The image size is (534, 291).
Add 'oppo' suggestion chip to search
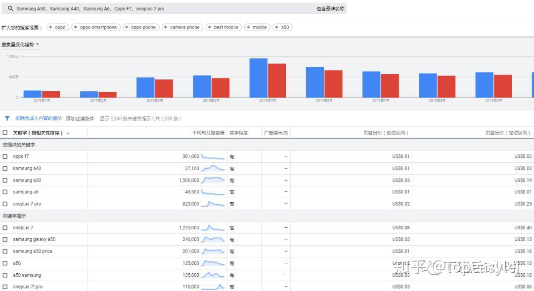[58, 27]
